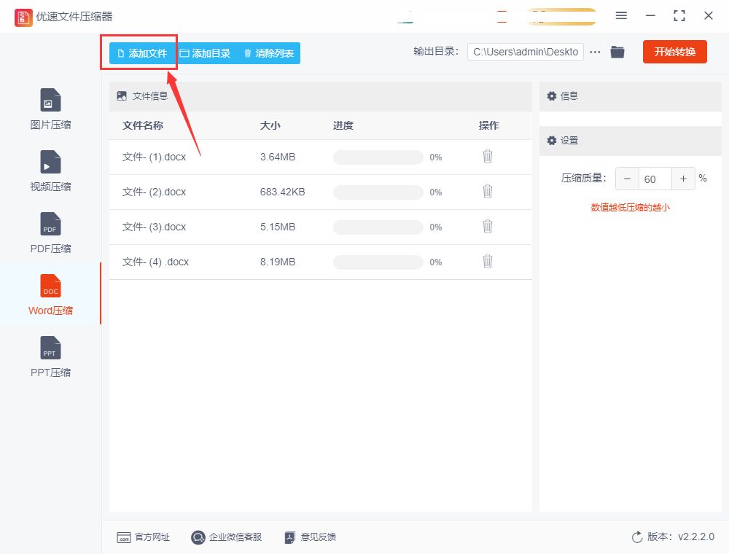Click the 添加文件 button

142,53
